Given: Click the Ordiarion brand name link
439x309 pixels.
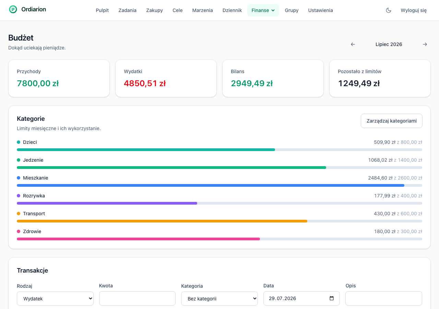Looking at the screenshot, I should tap(34, 9).
